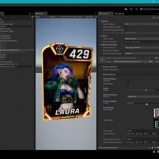The image size is (159, 159).
Task: Open the Cast Shadows dropdown
Action: point(142,24)
